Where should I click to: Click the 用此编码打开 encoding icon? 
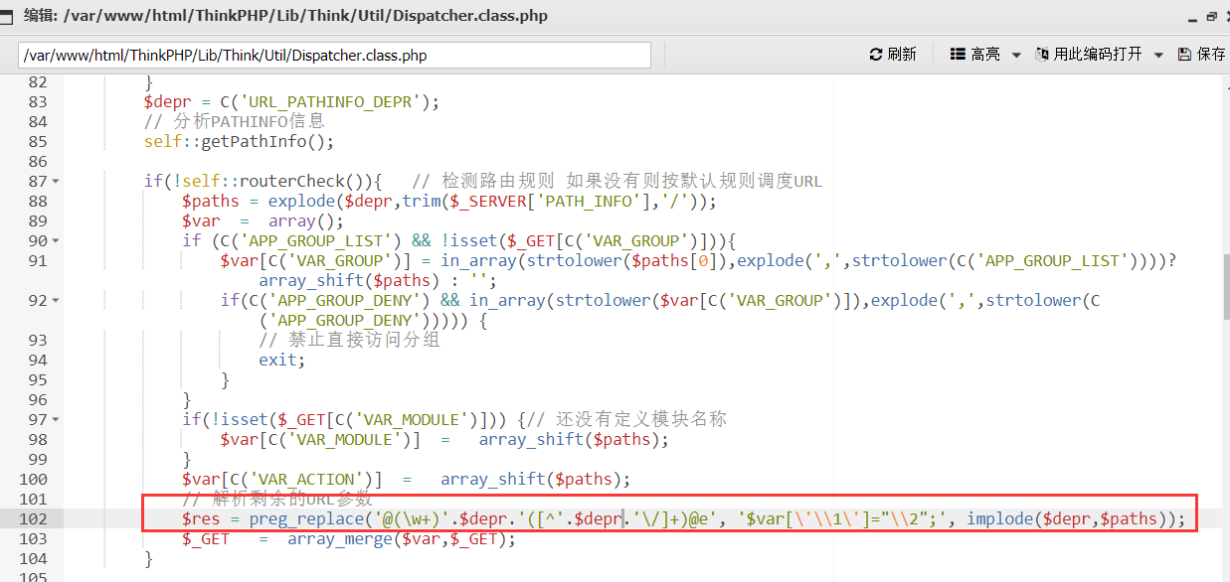point(1042,55)
